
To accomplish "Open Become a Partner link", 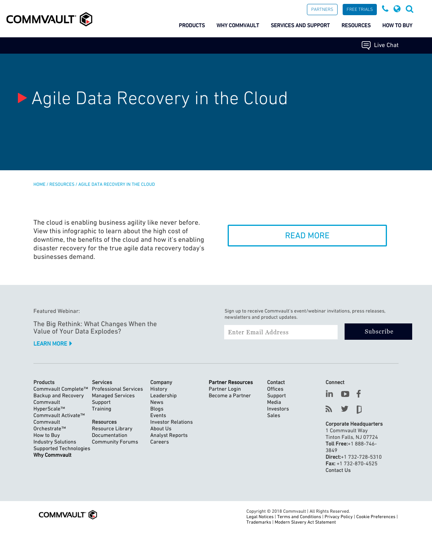I will [230, 396].
